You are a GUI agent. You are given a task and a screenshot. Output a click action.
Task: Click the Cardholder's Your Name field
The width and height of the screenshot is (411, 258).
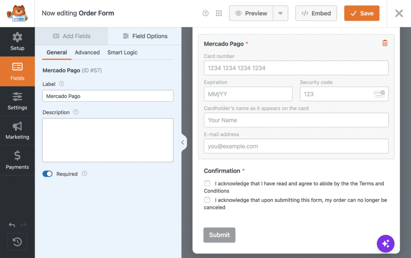[x=296, y=120]
